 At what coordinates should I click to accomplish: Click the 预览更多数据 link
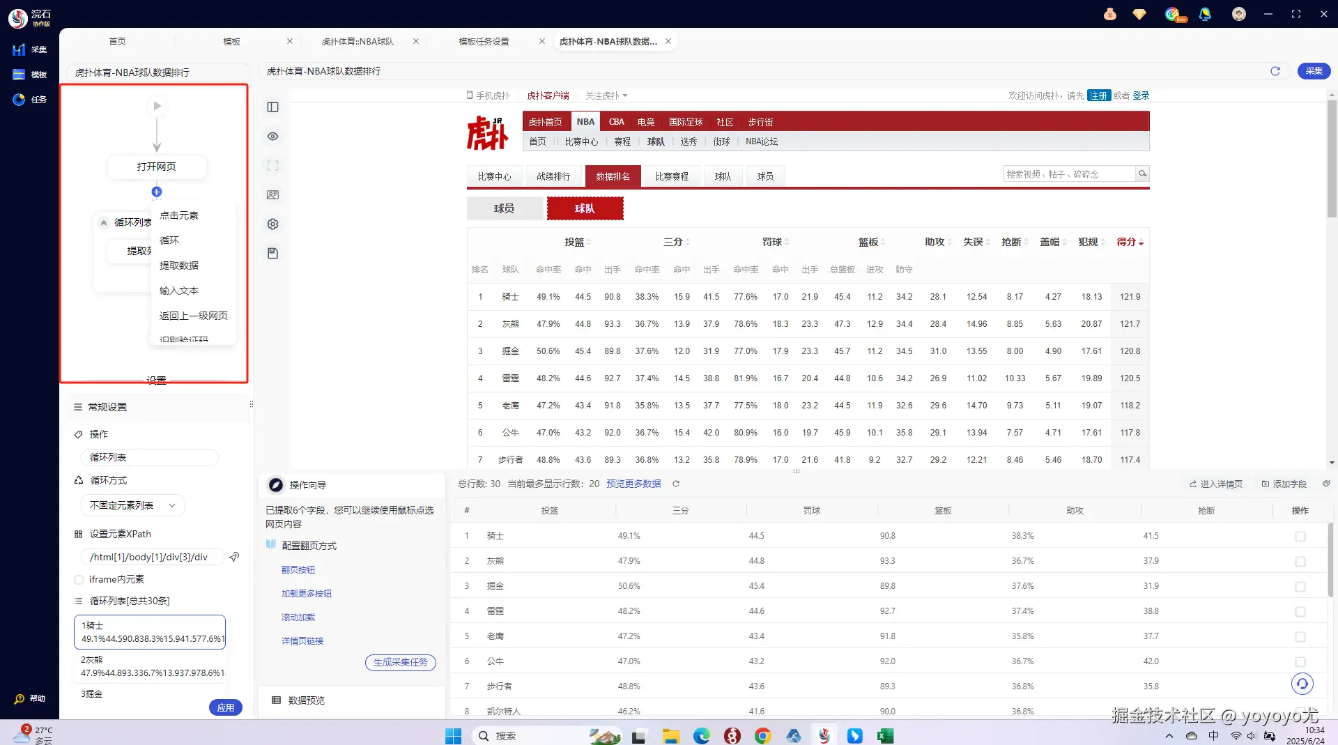click(633, 484)
